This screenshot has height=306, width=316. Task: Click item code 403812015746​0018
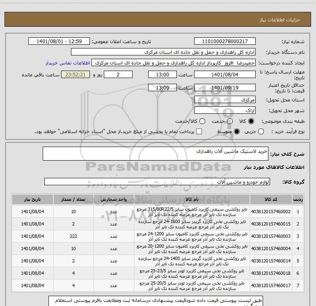point(271,273)
